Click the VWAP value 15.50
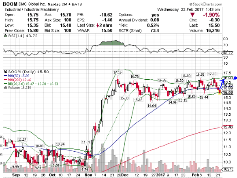The image size is (237, 178). pos(107,30)
